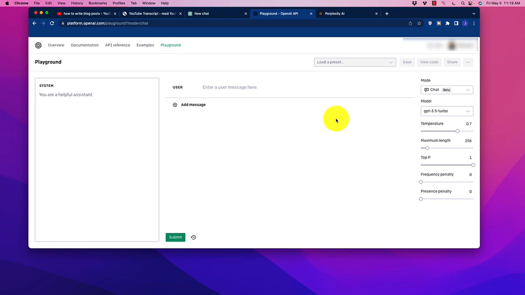525x295 pixels.
Task: Click the View code button
Action: coord(429,62)
